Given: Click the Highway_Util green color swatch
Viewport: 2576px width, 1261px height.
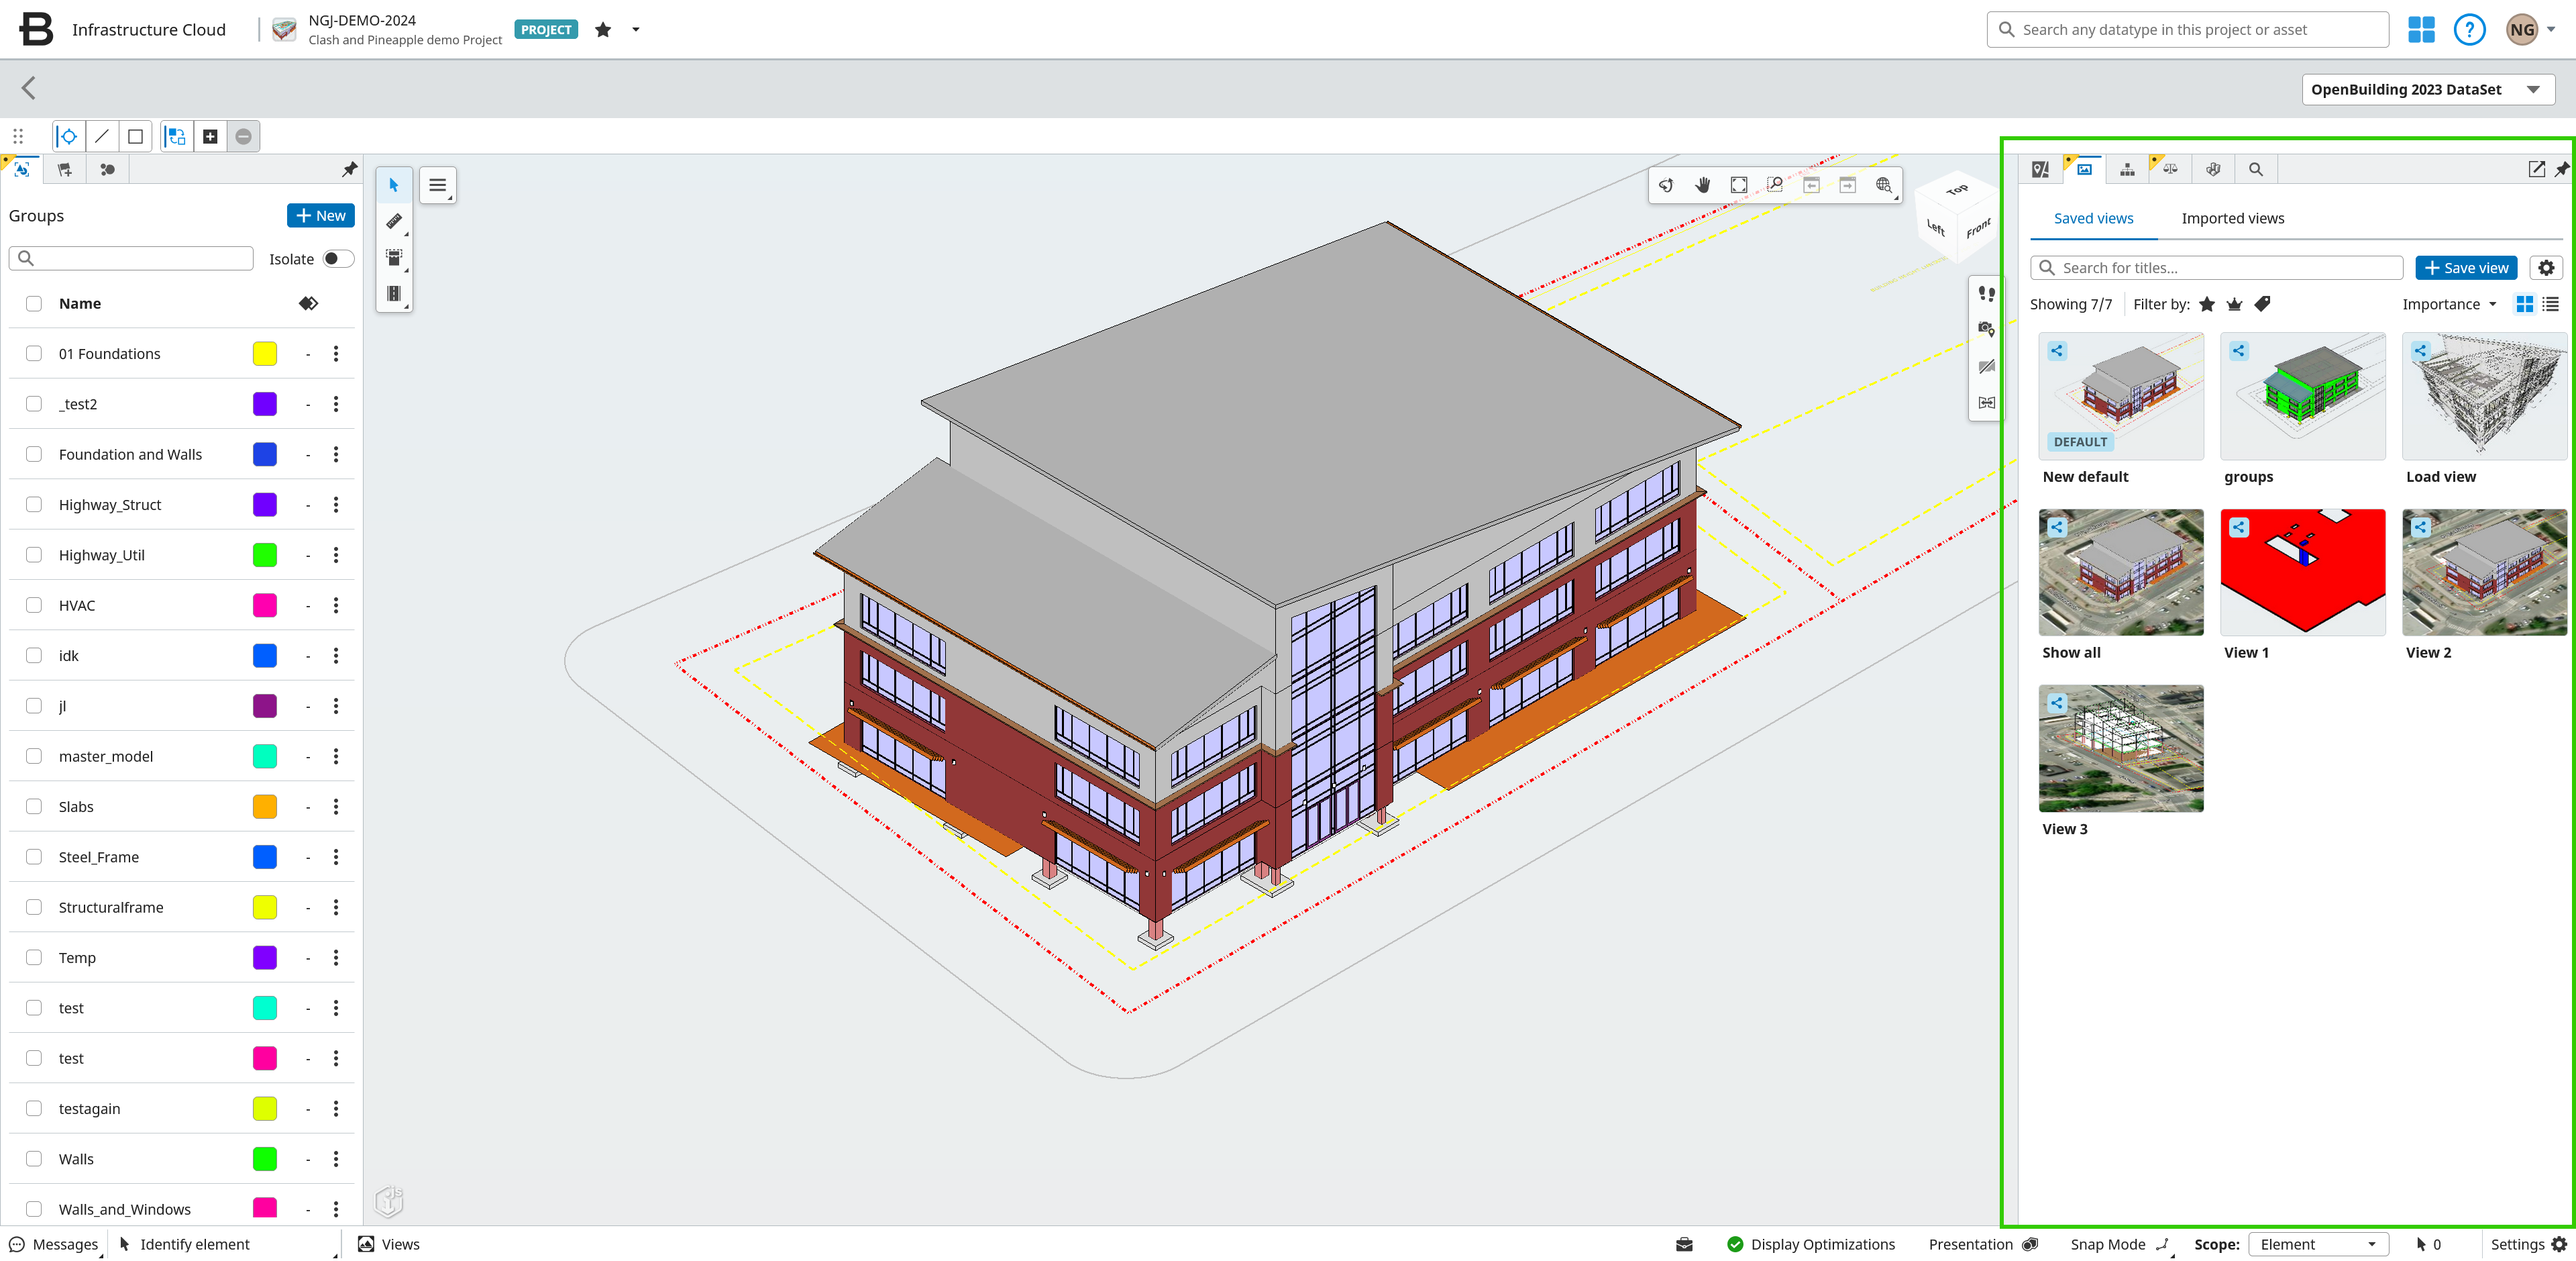Looking at the screenshot, I should point(265,556).
